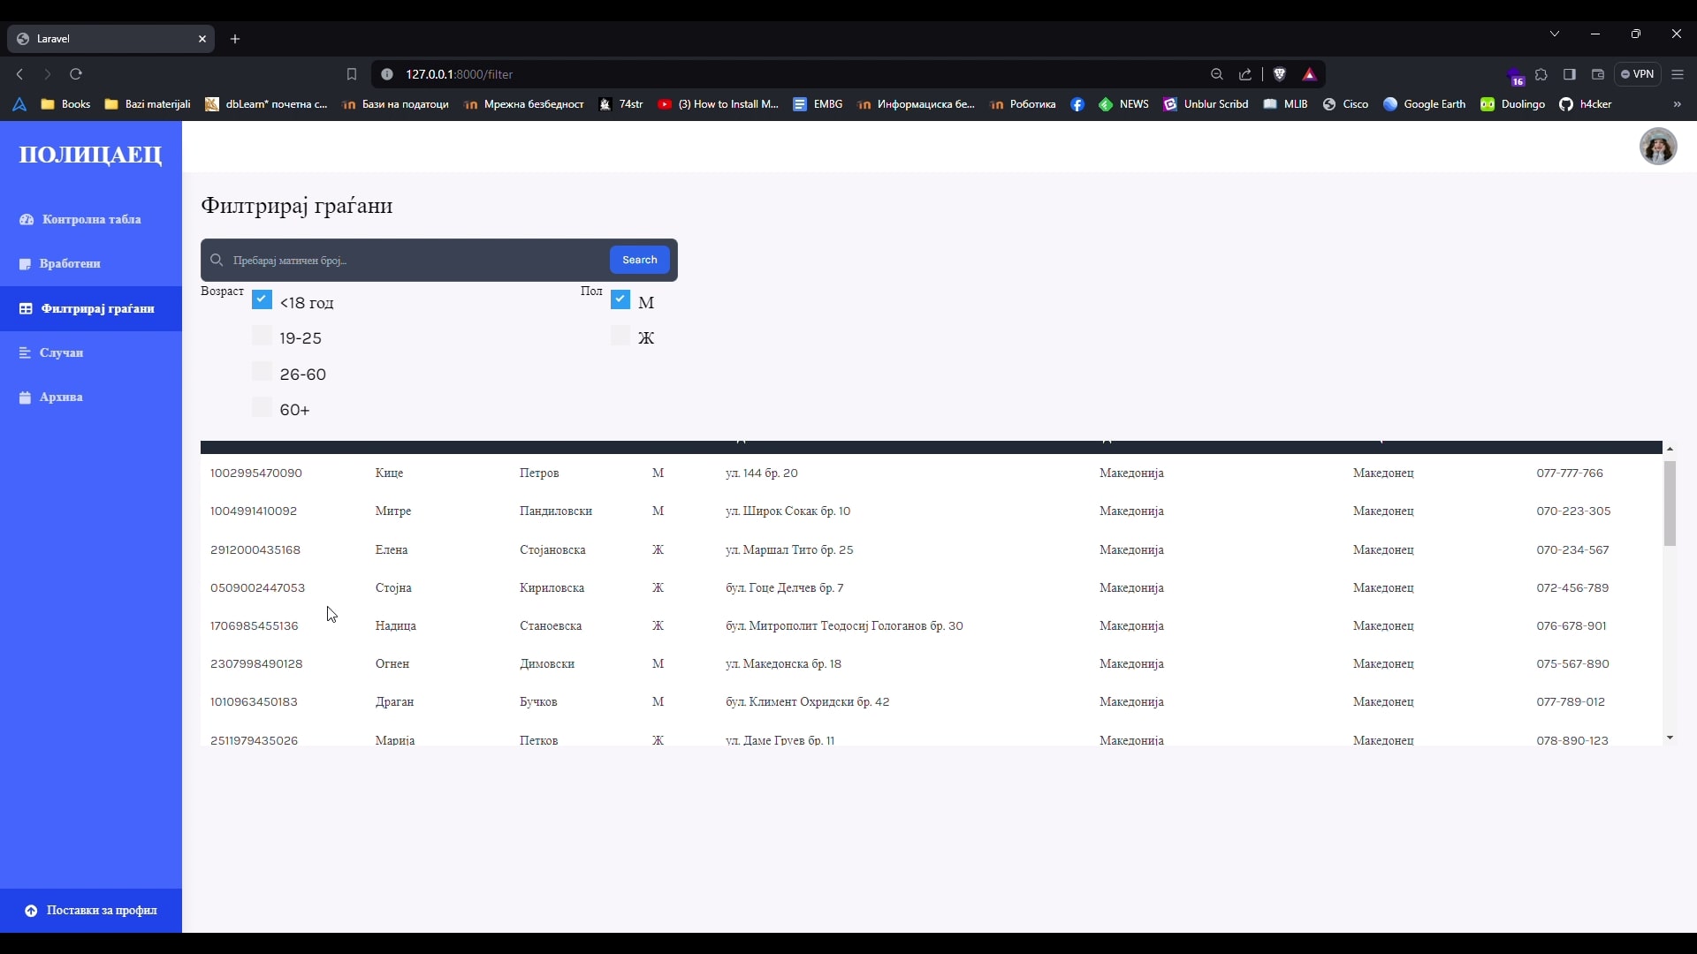Click the table scroll down arrow
Viewport: 1697px width, 954px height.
(1670, 738)
